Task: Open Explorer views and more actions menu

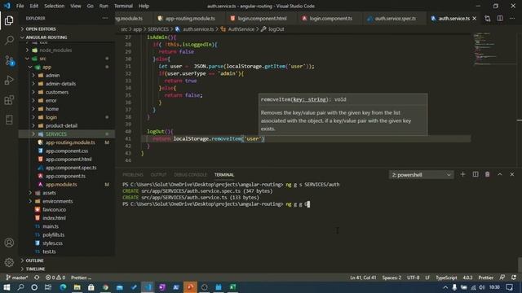Action: coord(105,18)
